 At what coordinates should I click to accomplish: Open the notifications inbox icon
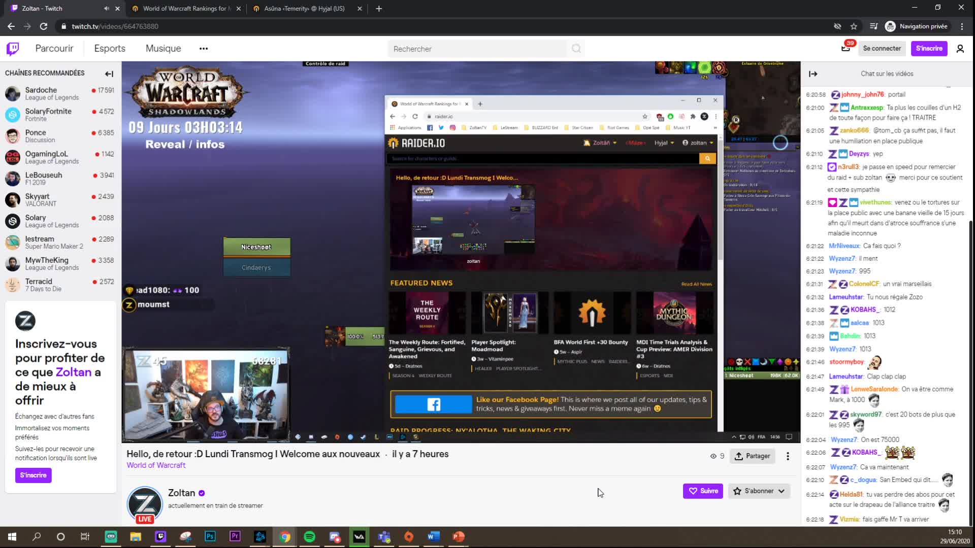click(x=846, y=49)
